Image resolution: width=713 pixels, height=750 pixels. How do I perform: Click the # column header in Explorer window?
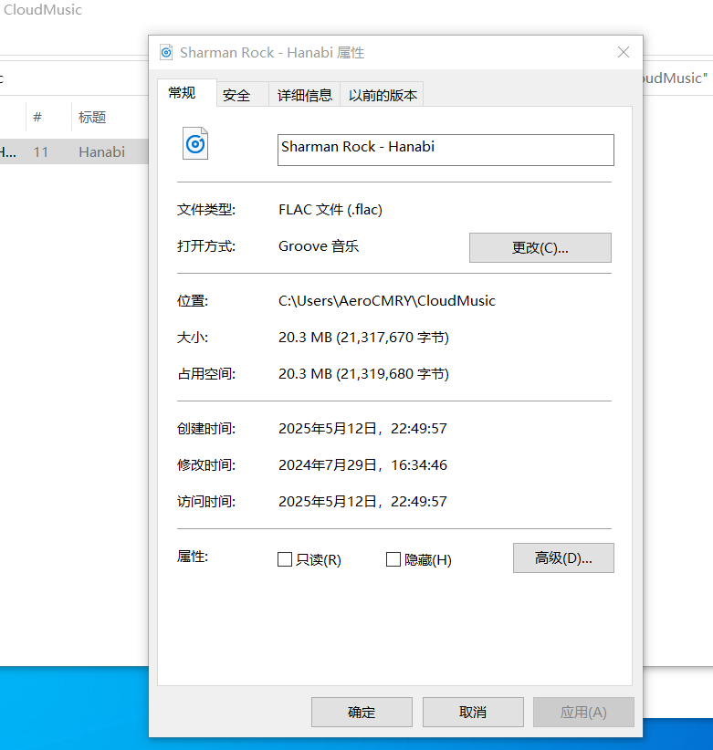(x=37, y=117)
